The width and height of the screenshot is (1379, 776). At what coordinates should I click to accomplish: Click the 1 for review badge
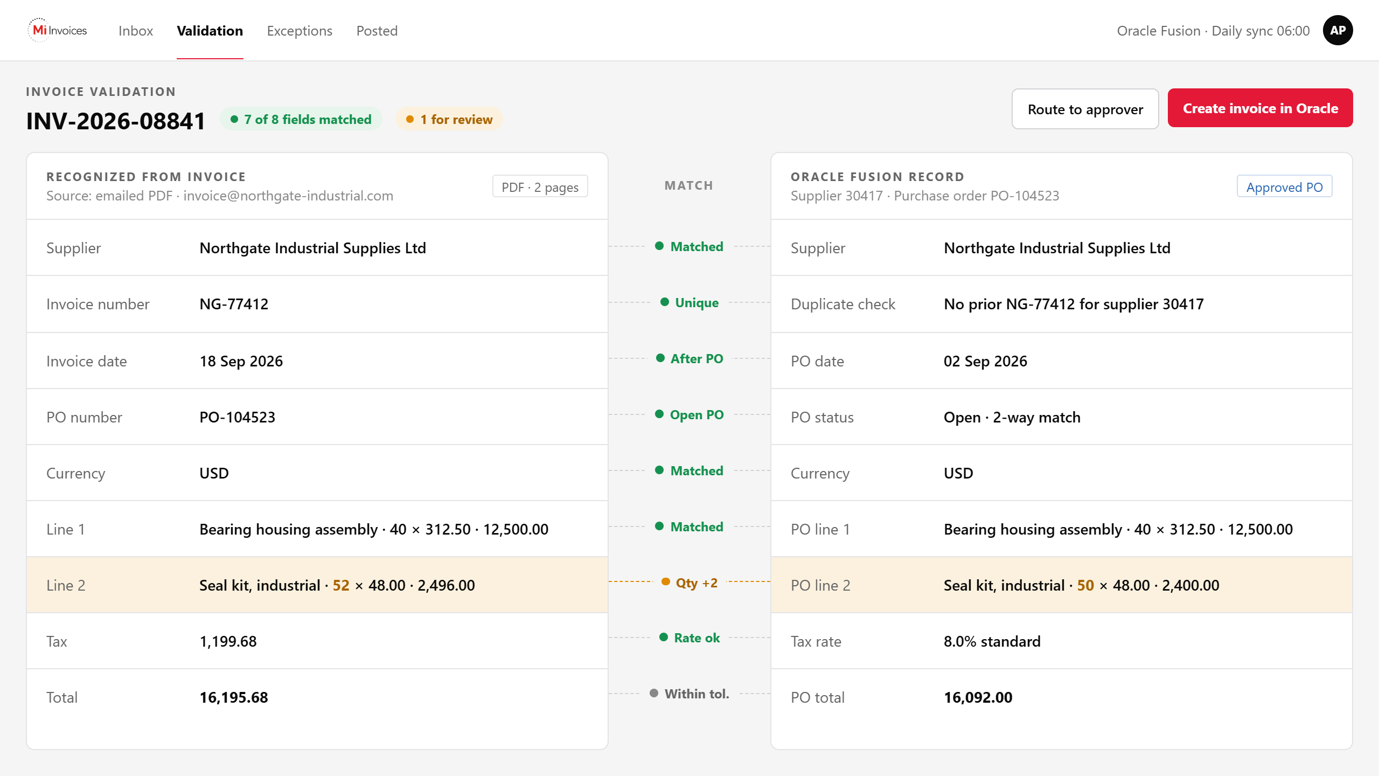pyautogui.click(x=449, y=119)
